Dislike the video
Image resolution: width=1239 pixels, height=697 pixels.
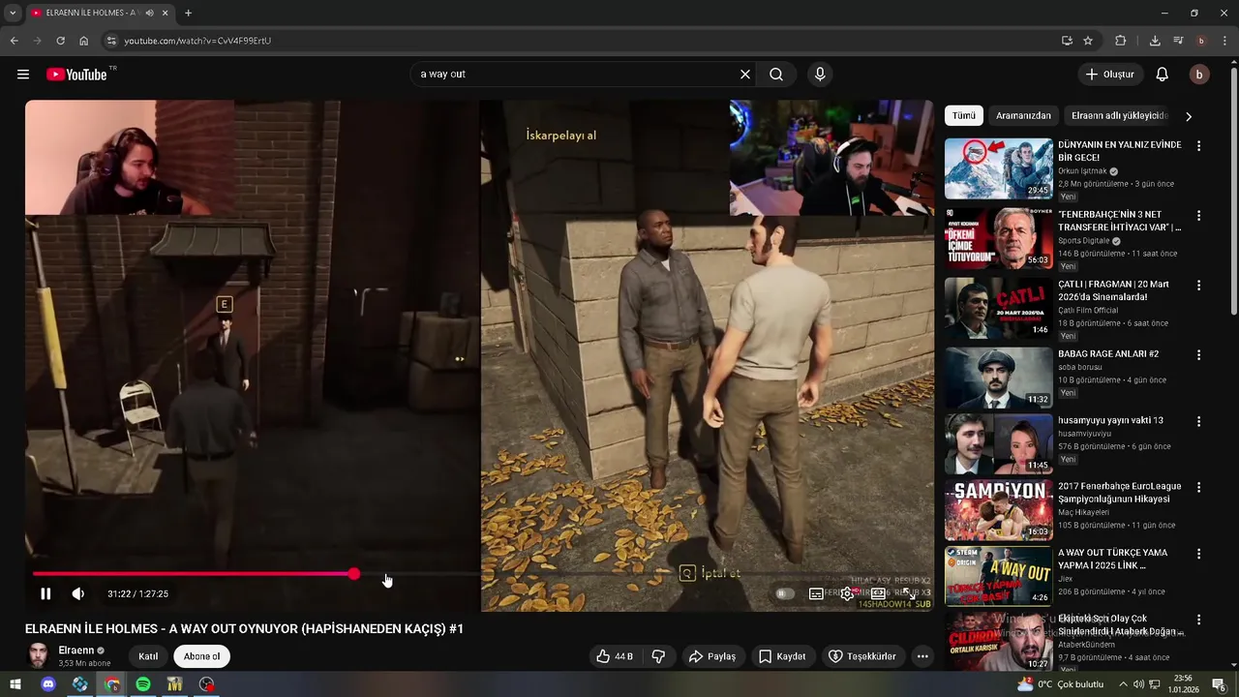[658, 656]
